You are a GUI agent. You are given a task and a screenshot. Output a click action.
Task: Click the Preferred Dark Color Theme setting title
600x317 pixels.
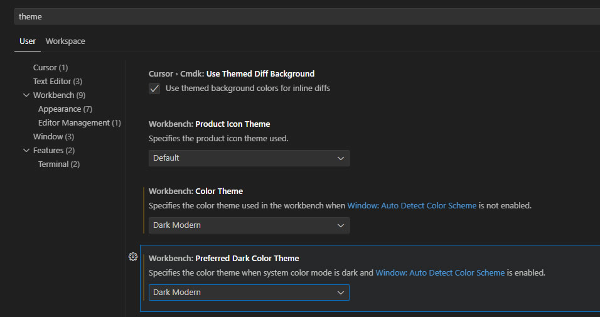pyautogui.click(x=223, y=259)
